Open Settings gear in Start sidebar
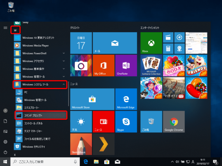The width and height of the screenshot is (222, 166). click(x=6, y=142)
